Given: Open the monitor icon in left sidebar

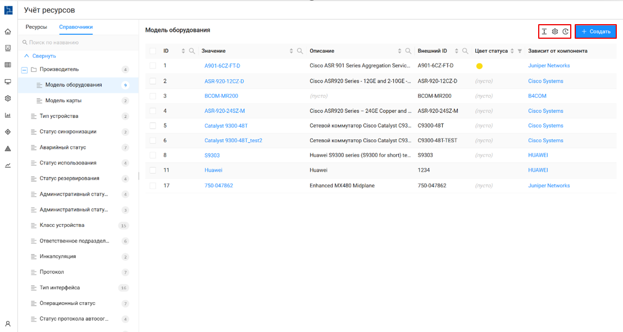Looking at the screenshot, I should (8, 81).
